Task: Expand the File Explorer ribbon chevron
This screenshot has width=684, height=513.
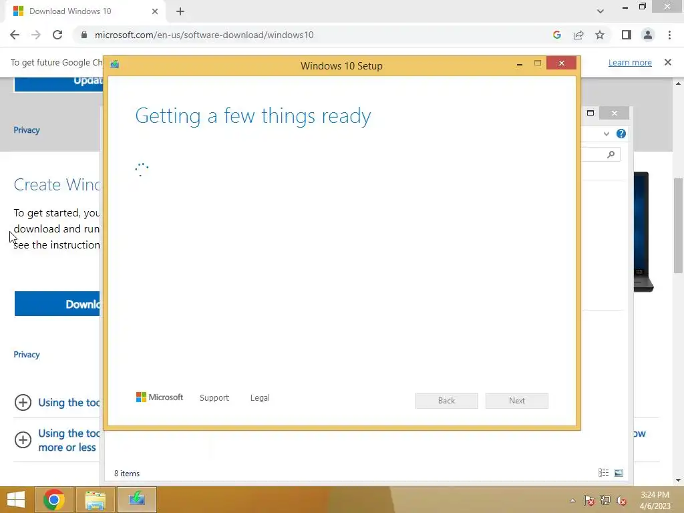Action: coord(607,134)
